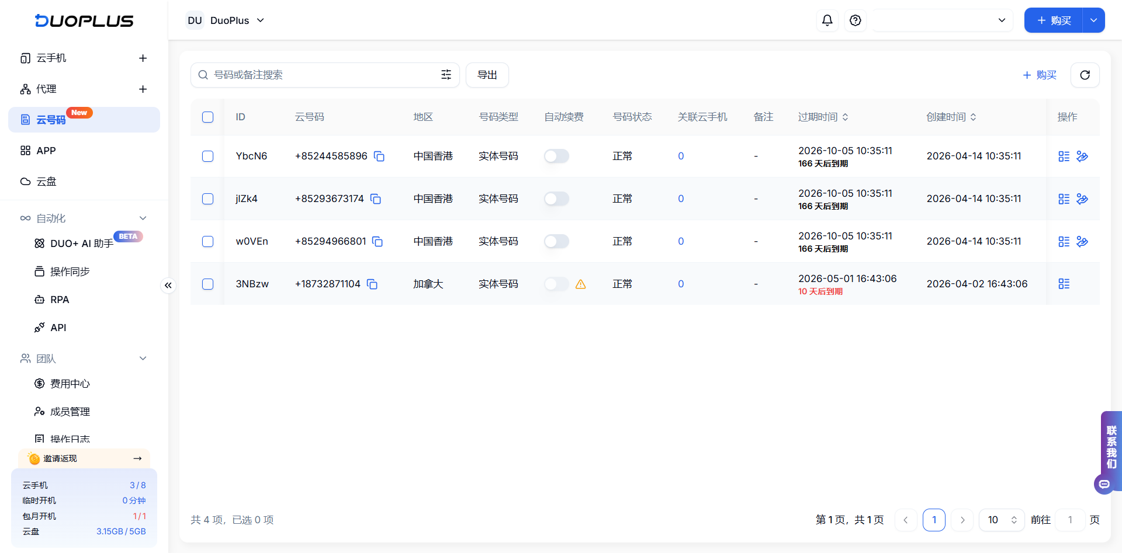The width and height of the screenshot is (1122, 553).
Task: Click the blue 购买 button in header
Action: tap(1054, 20)
